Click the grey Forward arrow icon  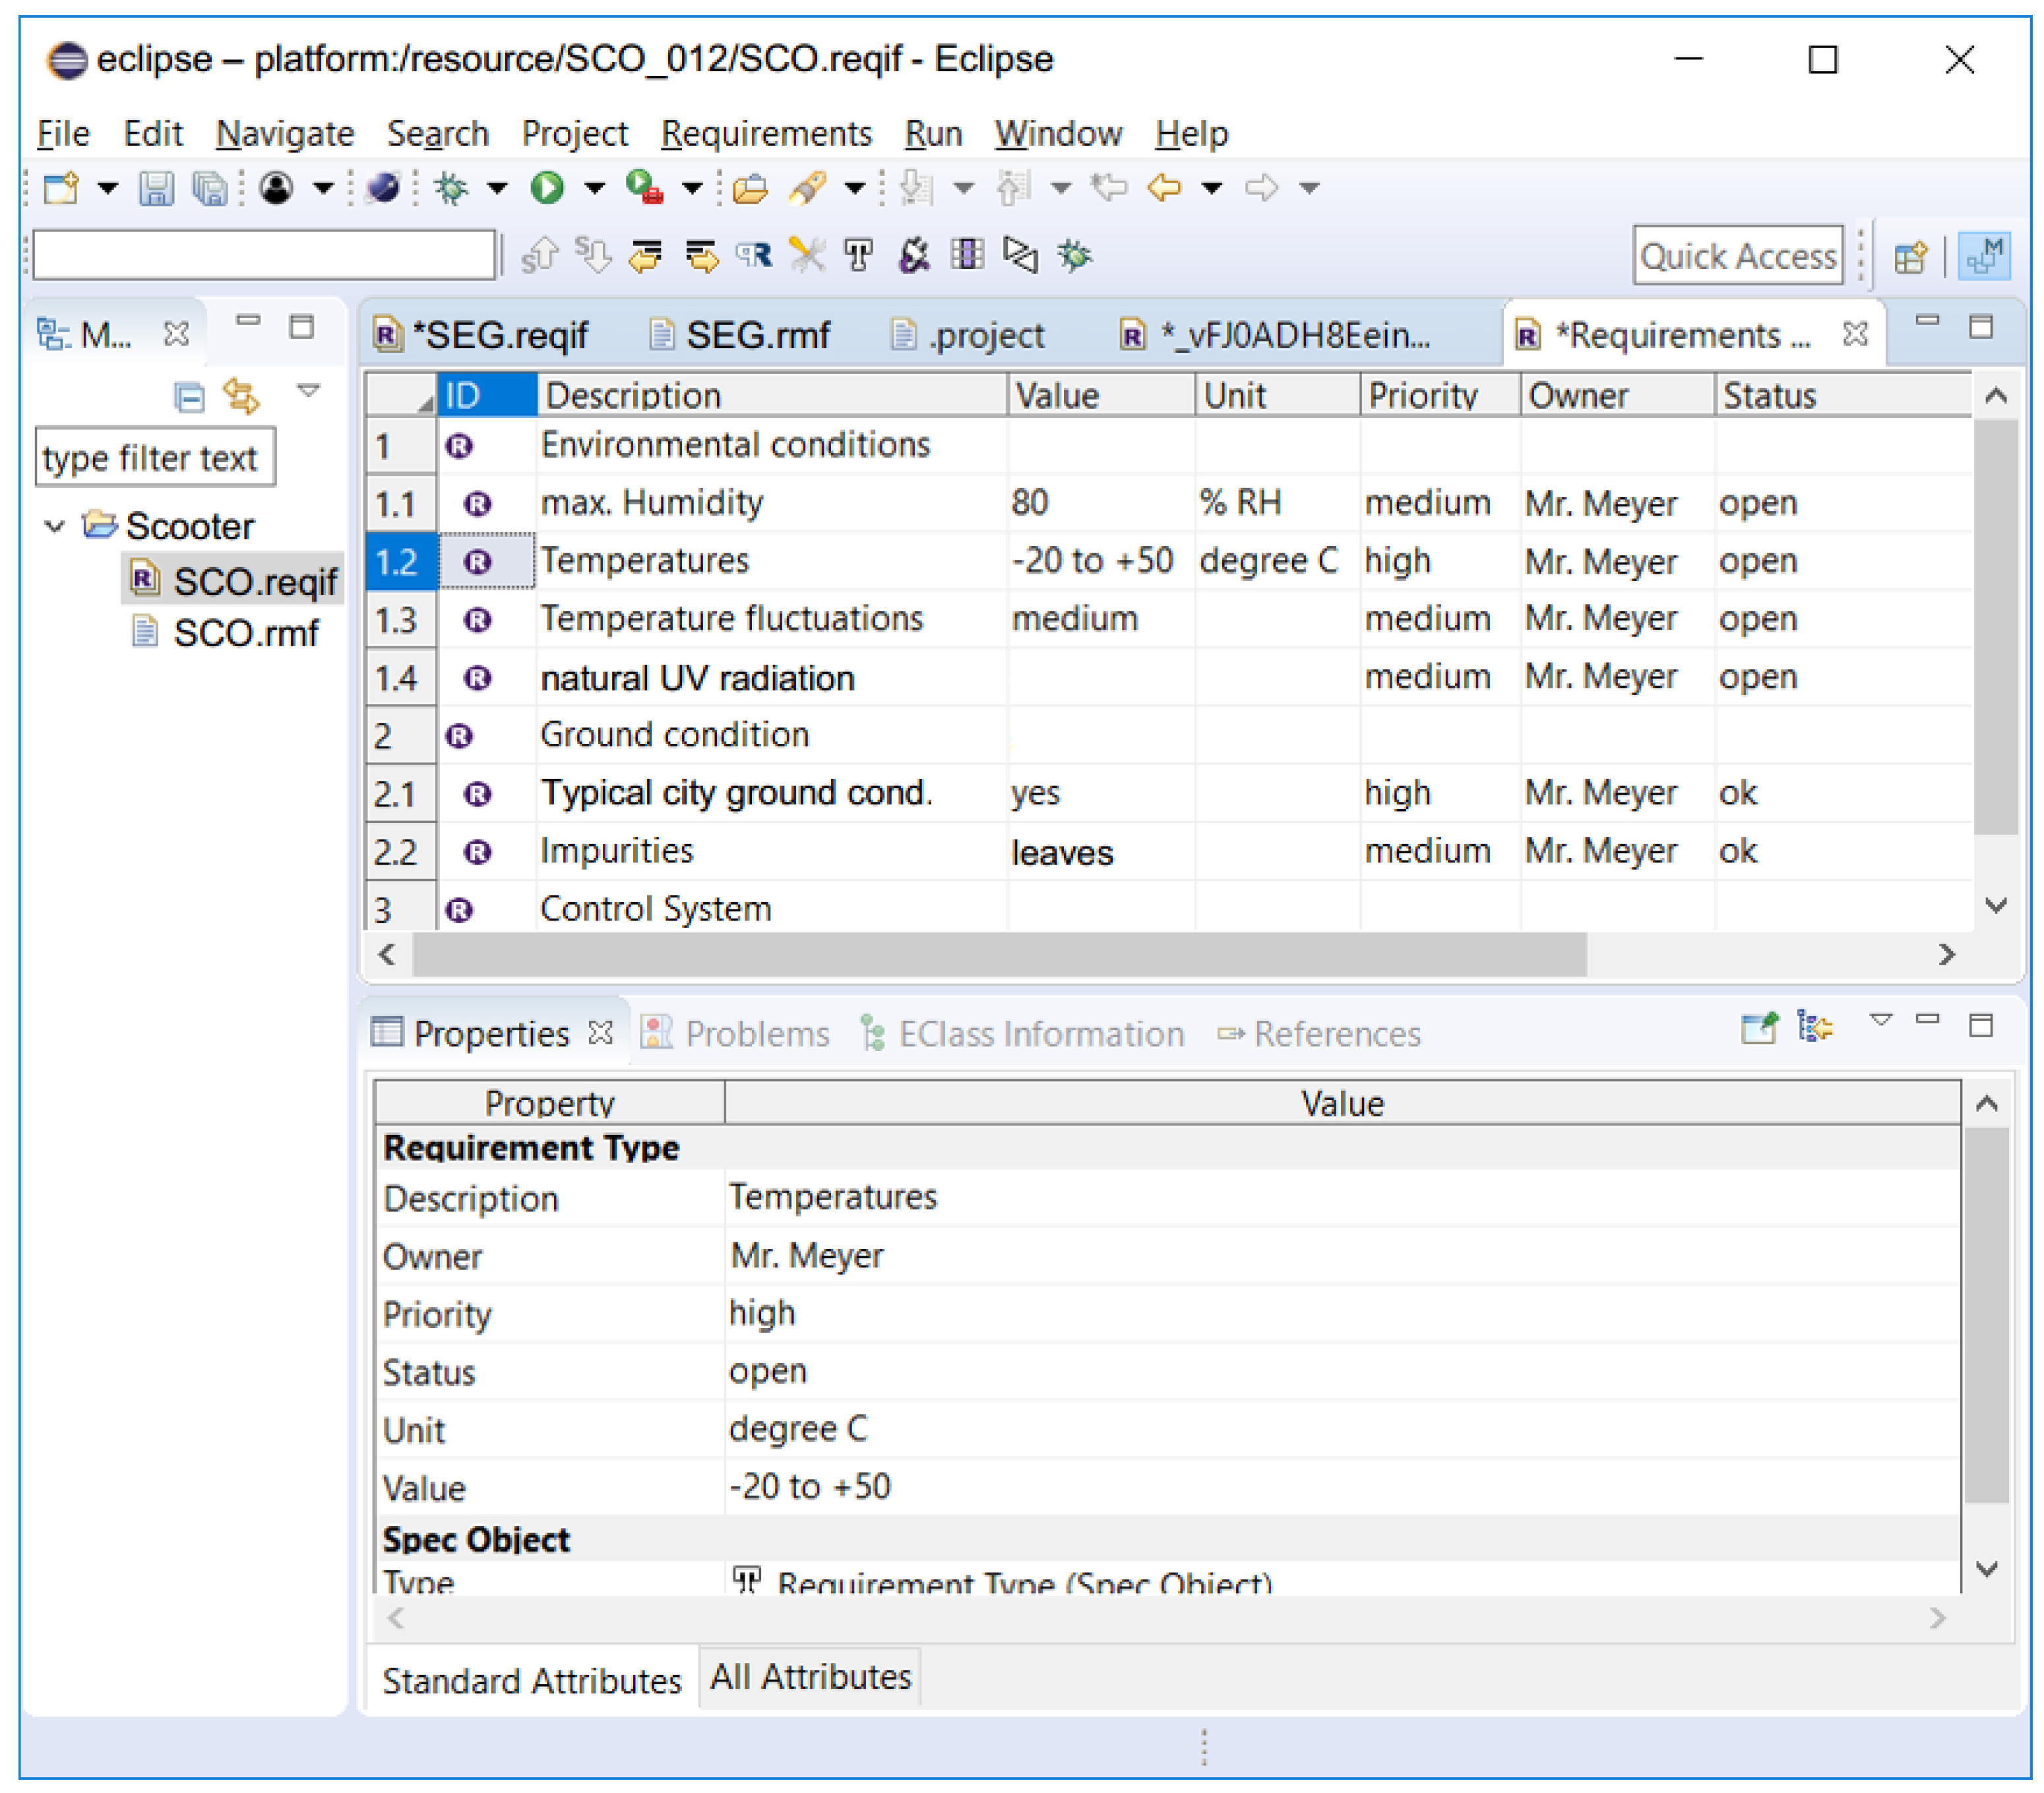click(1262, 187)
